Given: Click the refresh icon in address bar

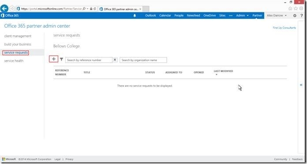Looking at the screenshot, I should pyautogui.click(x=95, y=9).
